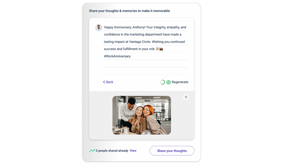Click the green Regenerate refresh icon
This screenshot has height=165, width=294.
[x=168, y=82]
